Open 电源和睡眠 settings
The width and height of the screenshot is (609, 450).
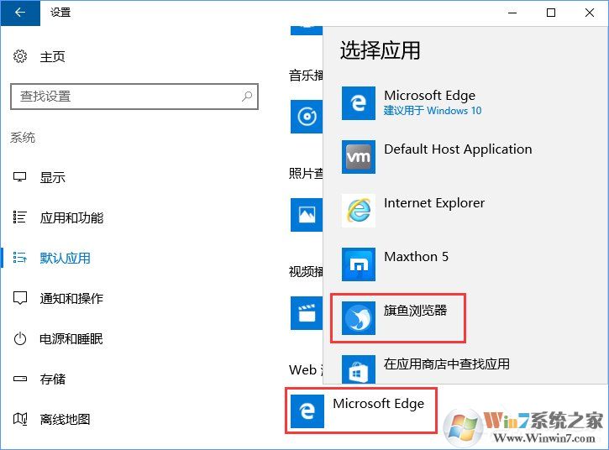(71, 339)
